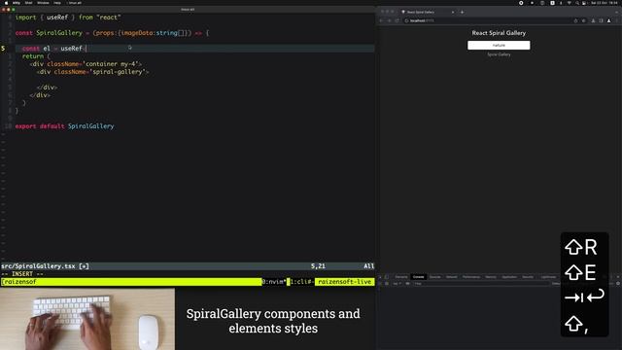622x350 pixels.
Task: Click the 'const el' useRef line
Action: (x=54, y=49)
